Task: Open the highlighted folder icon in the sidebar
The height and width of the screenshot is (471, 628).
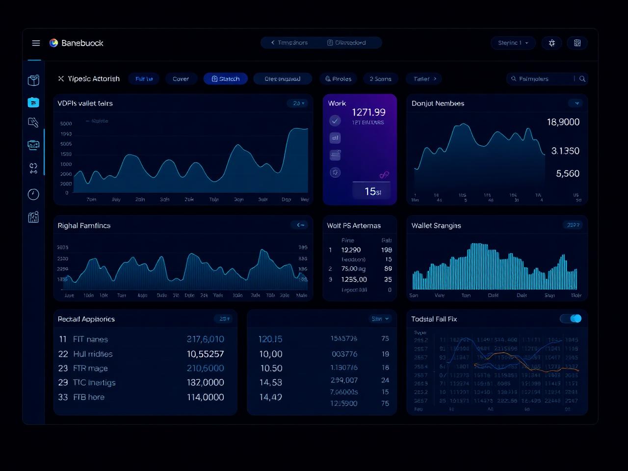Action: coord(33,102)
